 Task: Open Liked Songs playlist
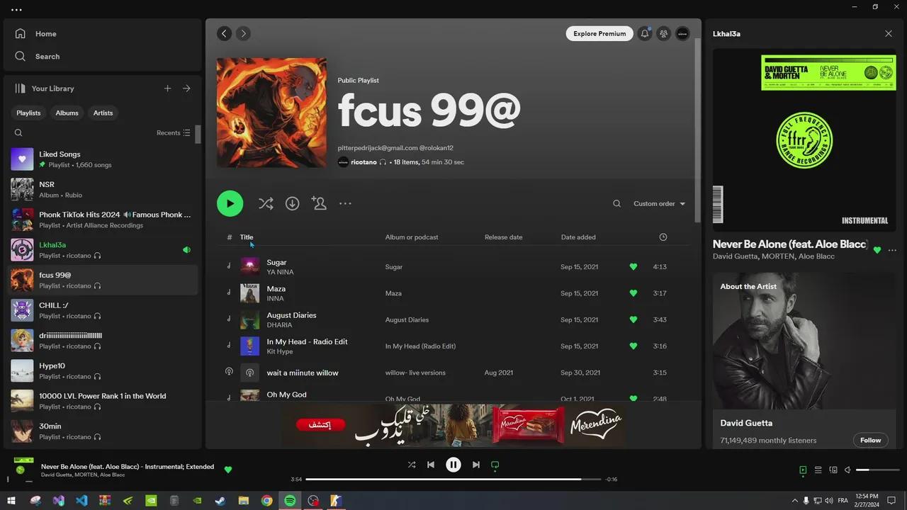click(103, 159)
